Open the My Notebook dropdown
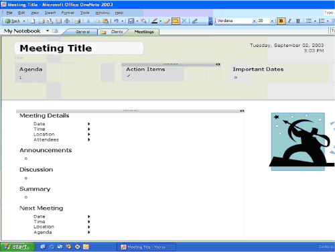The height and width of the screenshot is (252, 335). (48, 31)
